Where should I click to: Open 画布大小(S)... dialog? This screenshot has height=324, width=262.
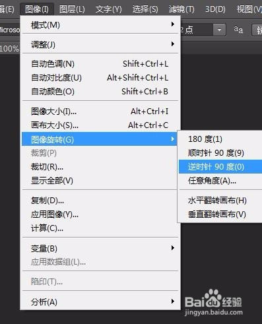pyautogui.click(x=100, y=125)
